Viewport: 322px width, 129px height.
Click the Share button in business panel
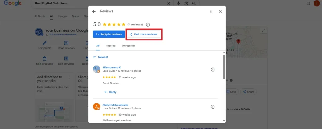pyautogui.click(x=248, y=92)
